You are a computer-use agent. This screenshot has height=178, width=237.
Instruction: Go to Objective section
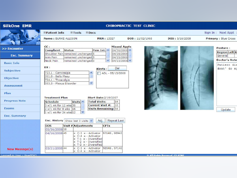point(20,78)
